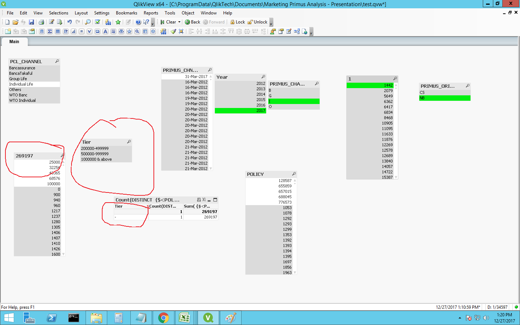Click search icon on PCL_CHANNEL list box
The width and height of the screenshot is (520, 325).
57,61
